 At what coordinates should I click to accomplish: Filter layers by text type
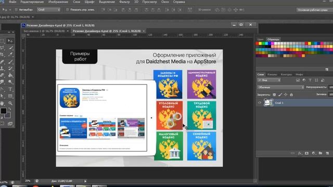[310, 80]
